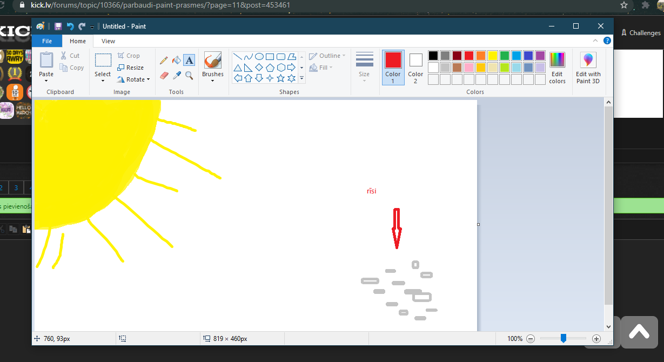Switch to the Home tab
Viewport: 664px width, 362px height.
pos(78,41)
